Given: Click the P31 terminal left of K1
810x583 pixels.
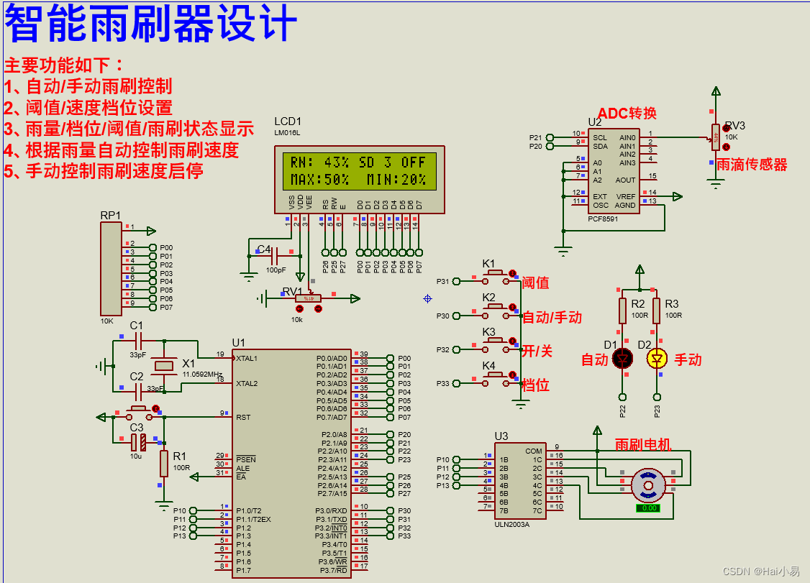Looking at the screenshot, I should (x=456, y=281).
